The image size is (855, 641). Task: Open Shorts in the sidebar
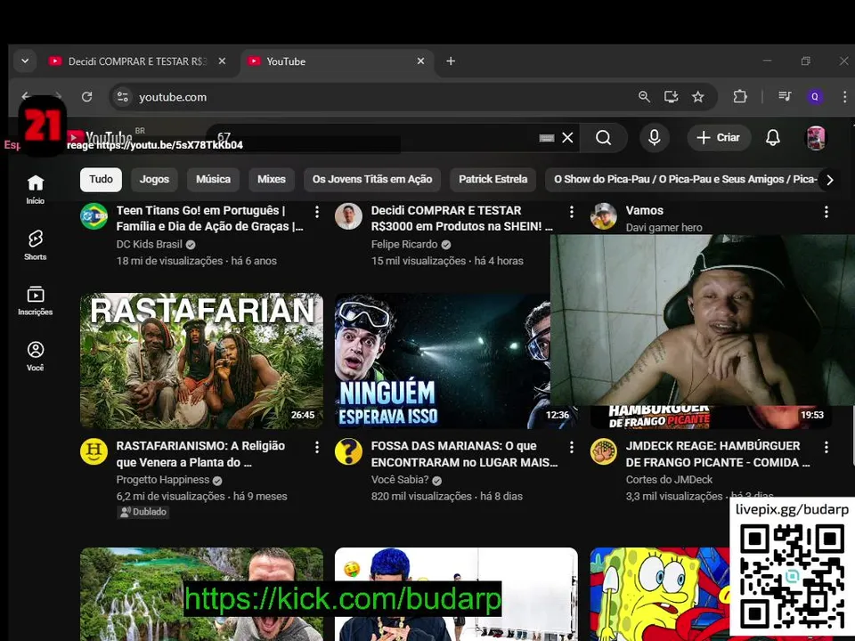click(x=36, y=245)
